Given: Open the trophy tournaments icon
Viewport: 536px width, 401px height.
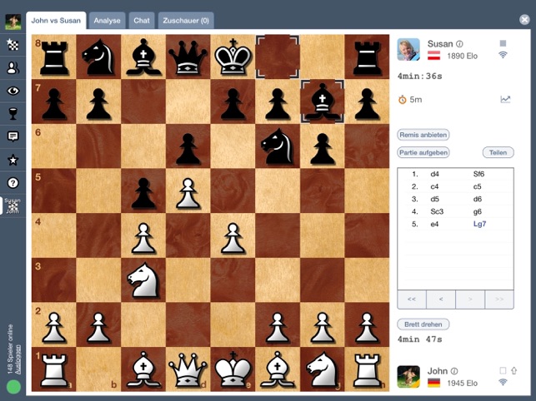Looking at the screenshot, I should tap(13, 114).
